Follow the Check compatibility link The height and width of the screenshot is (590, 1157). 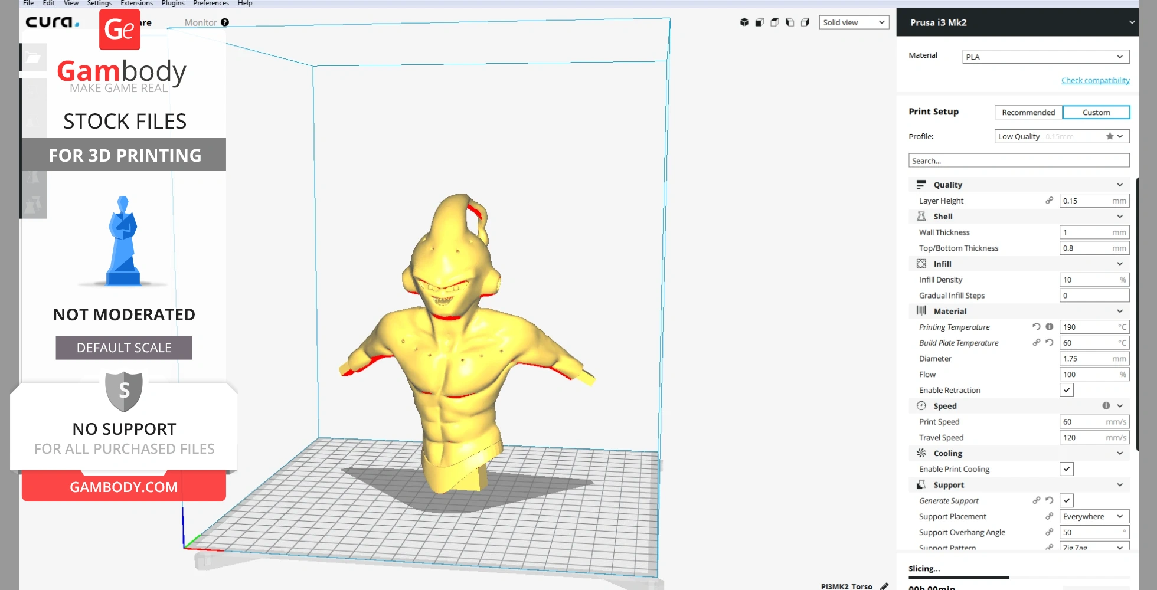1095,80
